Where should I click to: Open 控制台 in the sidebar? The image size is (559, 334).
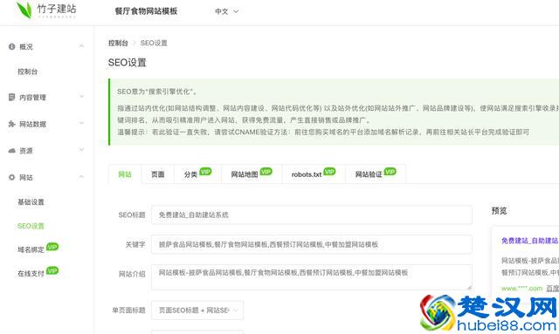(x=28, y=72)
